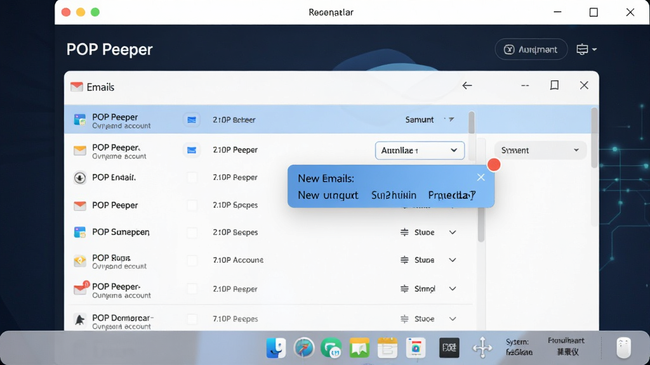Close the New Emails notification popup
Screen dimensions: 650x365
(481, 177)
